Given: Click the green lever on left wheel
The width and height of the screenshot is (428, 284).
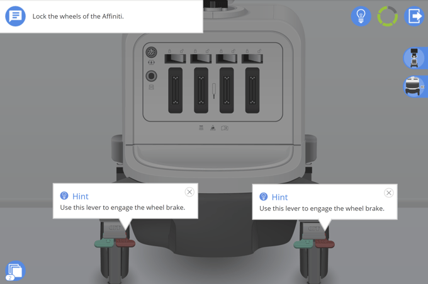Looking at the screenshot, I should coord(104,242).
